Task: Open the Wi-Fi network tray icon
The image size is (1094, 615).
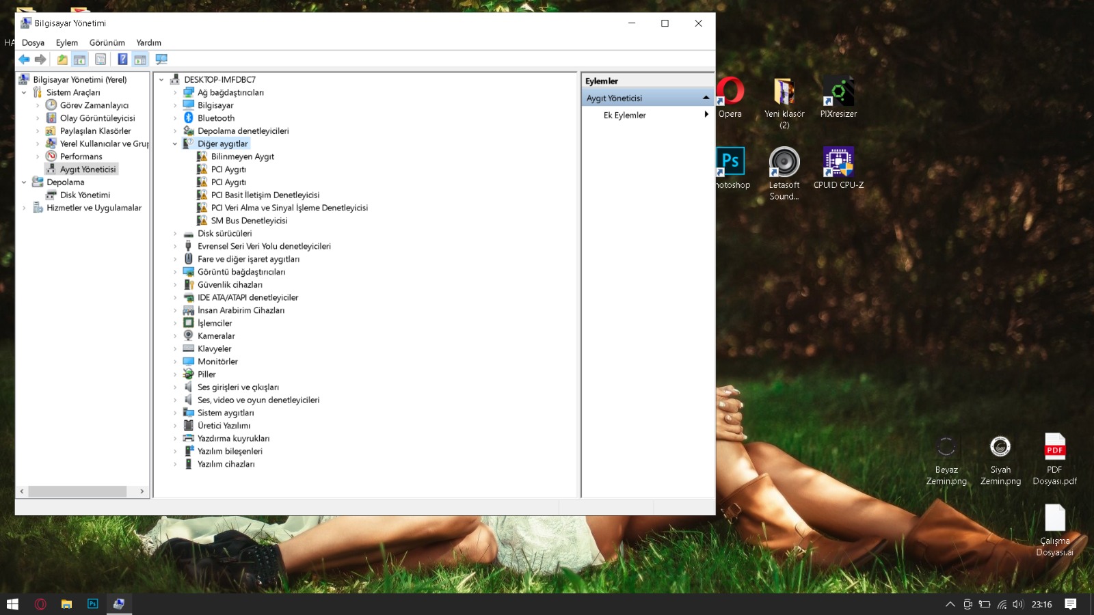Action: [1002, 604]
